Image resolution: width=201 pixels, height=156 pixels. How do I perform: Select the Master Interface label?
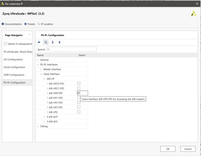click(x=52, y=69)
